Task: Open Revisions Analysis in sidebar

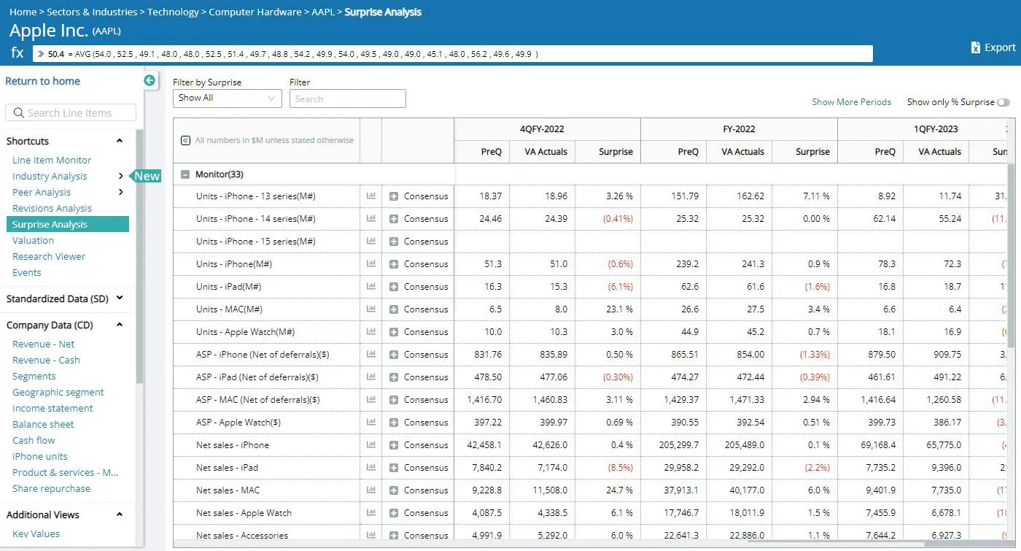Action: pos(52,208)
